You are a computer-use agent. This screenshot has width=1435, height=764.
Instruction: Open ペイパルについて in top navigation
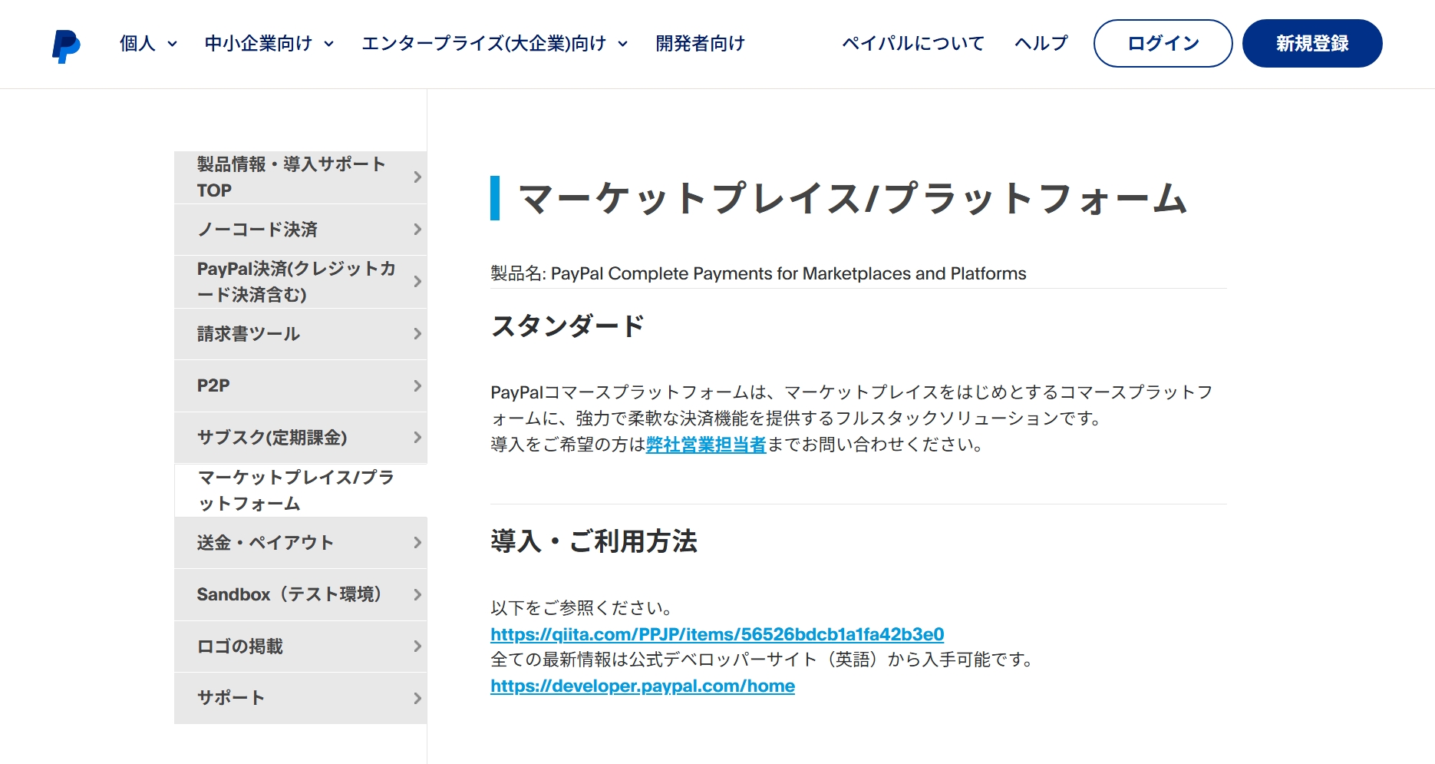[x=912, y=44]
